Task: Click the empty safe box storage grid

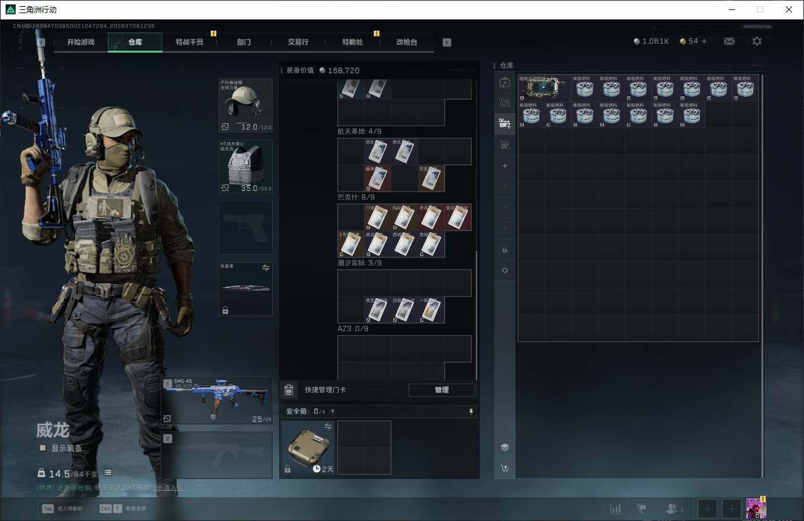Action: tap(364, 447)
